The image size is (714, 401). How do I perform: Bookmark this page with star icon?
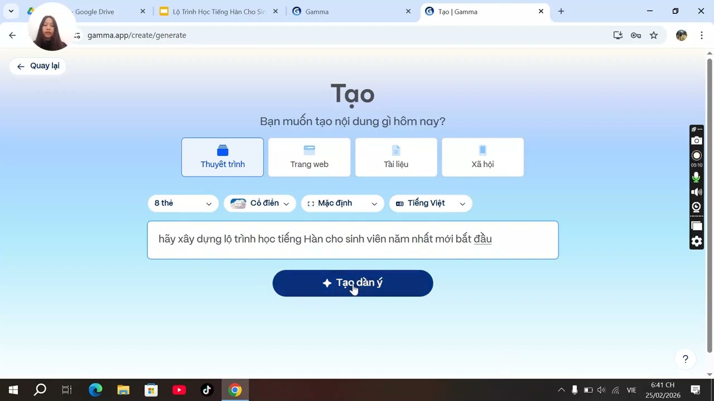point(654,35)
